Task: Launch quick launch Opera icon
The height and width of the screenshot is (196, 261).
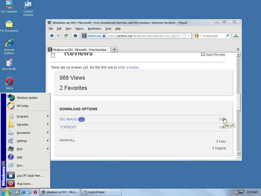Action: [x=35, y=192]
